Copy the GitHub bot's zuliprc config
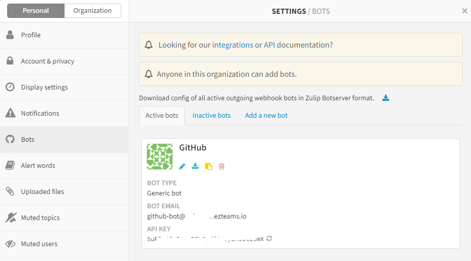 coord(208,166)
